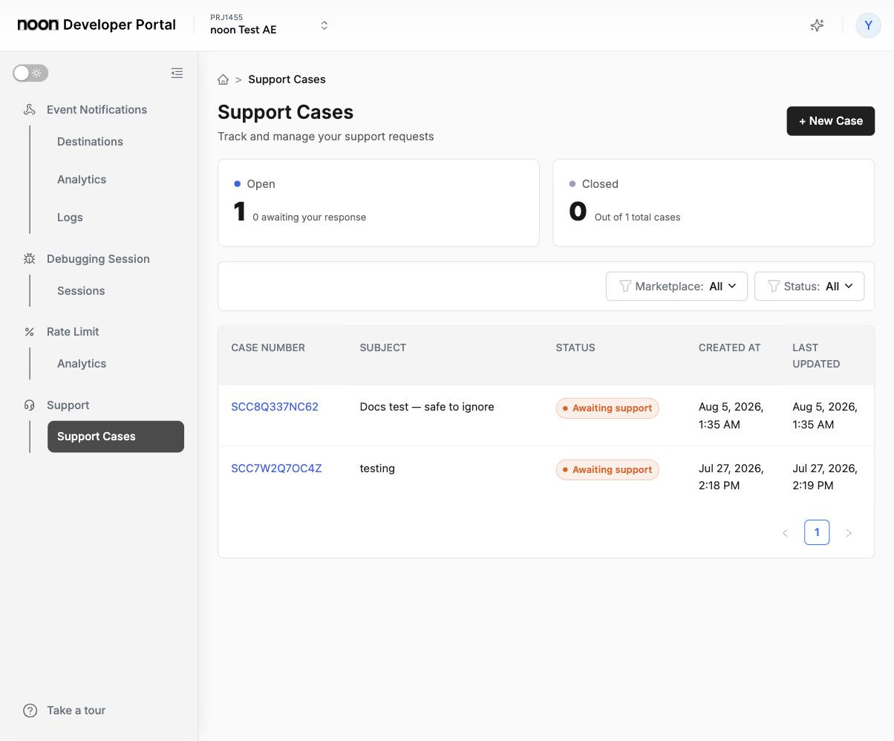The image size is (894, 741).
Task: Click 0 awaiting your response text
Action: click(310, 218)
